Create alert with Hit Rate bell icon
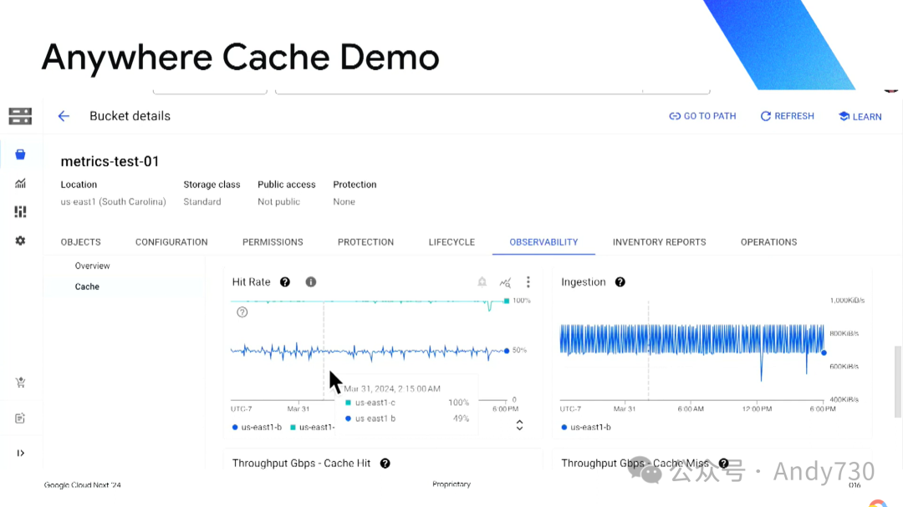This screenshot has height=507, width=903. [482, 282]
